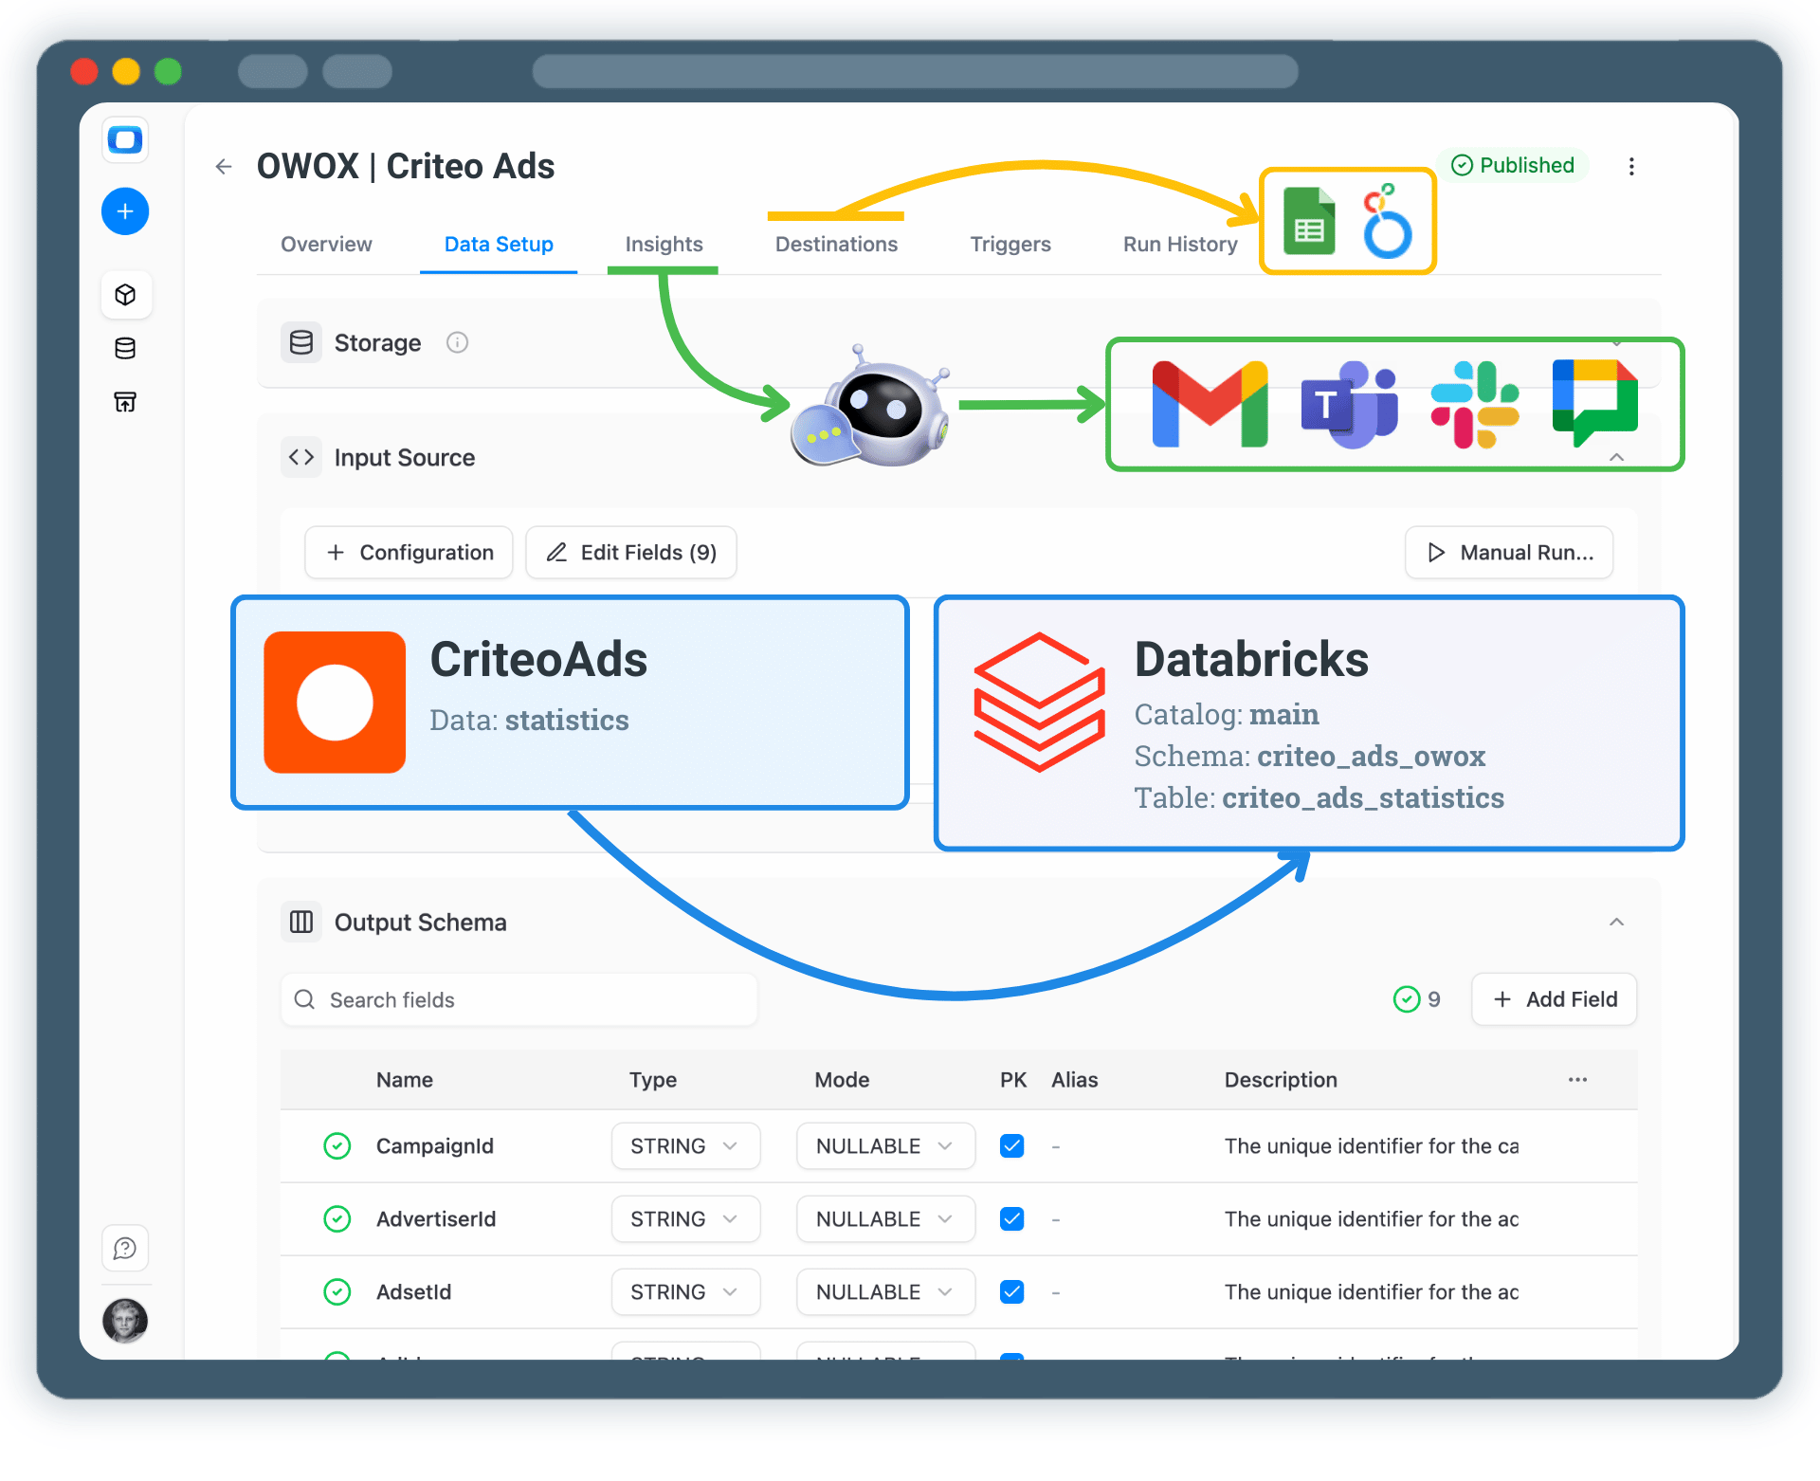Click the archive/export icon in sidebar

pyautogui.click(x=124, y=401)
